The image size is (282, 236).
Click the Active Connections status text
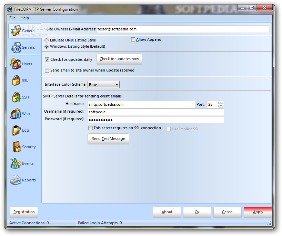click(x=29, y=223)
